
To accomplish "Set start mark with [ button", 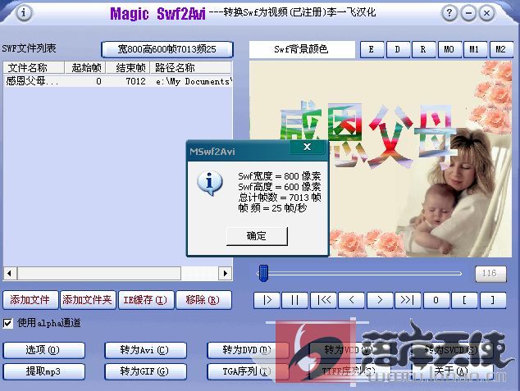I will [x=464, y=300].
